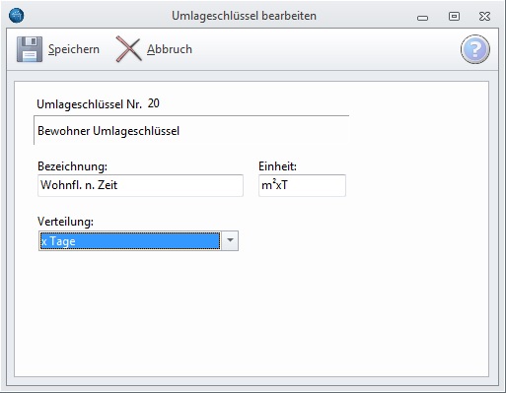Viewport: 506px width, 393px height.
Task: Click the floppy disk save icon
Action: point(30,49)
